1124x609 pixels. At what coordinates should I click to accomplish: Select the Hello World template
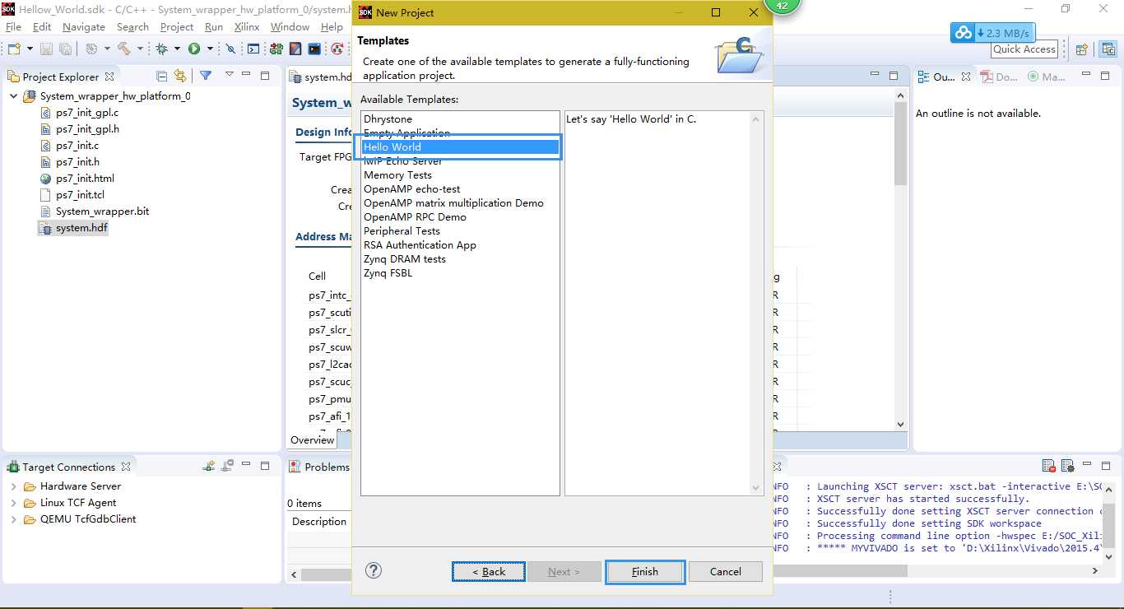[x=461, y=147]
